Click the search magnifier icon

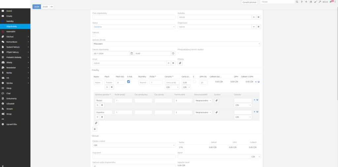click(297, 2)
